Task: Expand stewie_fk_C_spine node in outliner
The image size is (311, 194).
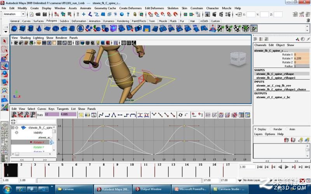Action: (x=13, y=128)
